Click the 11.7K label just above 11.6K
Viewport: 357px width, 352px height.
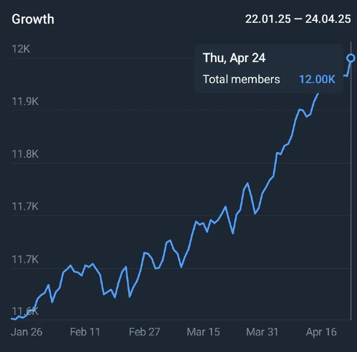(25, 259)
